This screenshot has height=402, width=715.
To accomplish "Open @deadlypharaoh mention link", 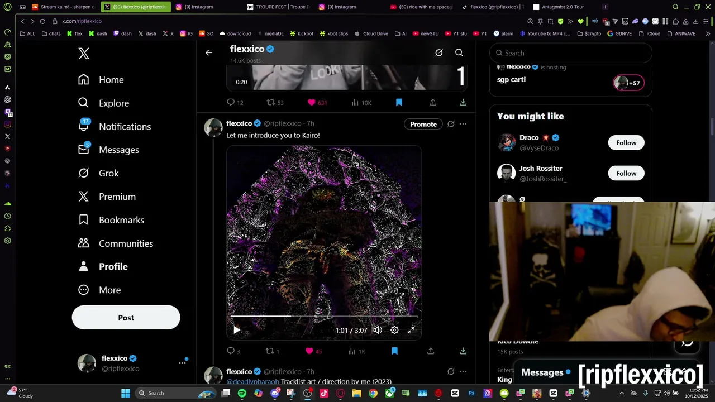I will 252,381.
